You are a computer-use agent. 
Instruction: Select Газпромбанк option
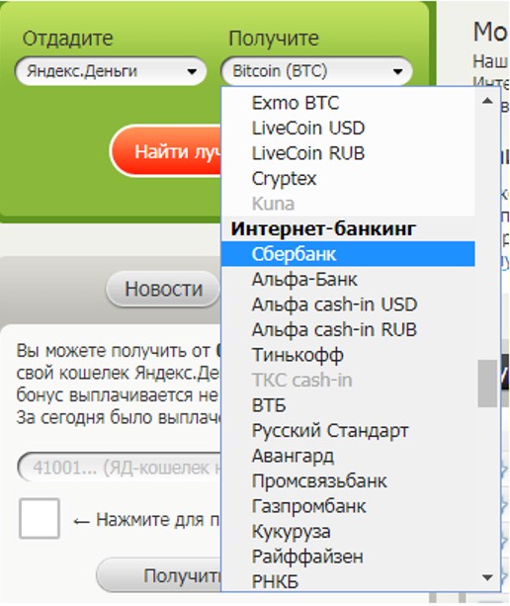(x=348, y=506)
